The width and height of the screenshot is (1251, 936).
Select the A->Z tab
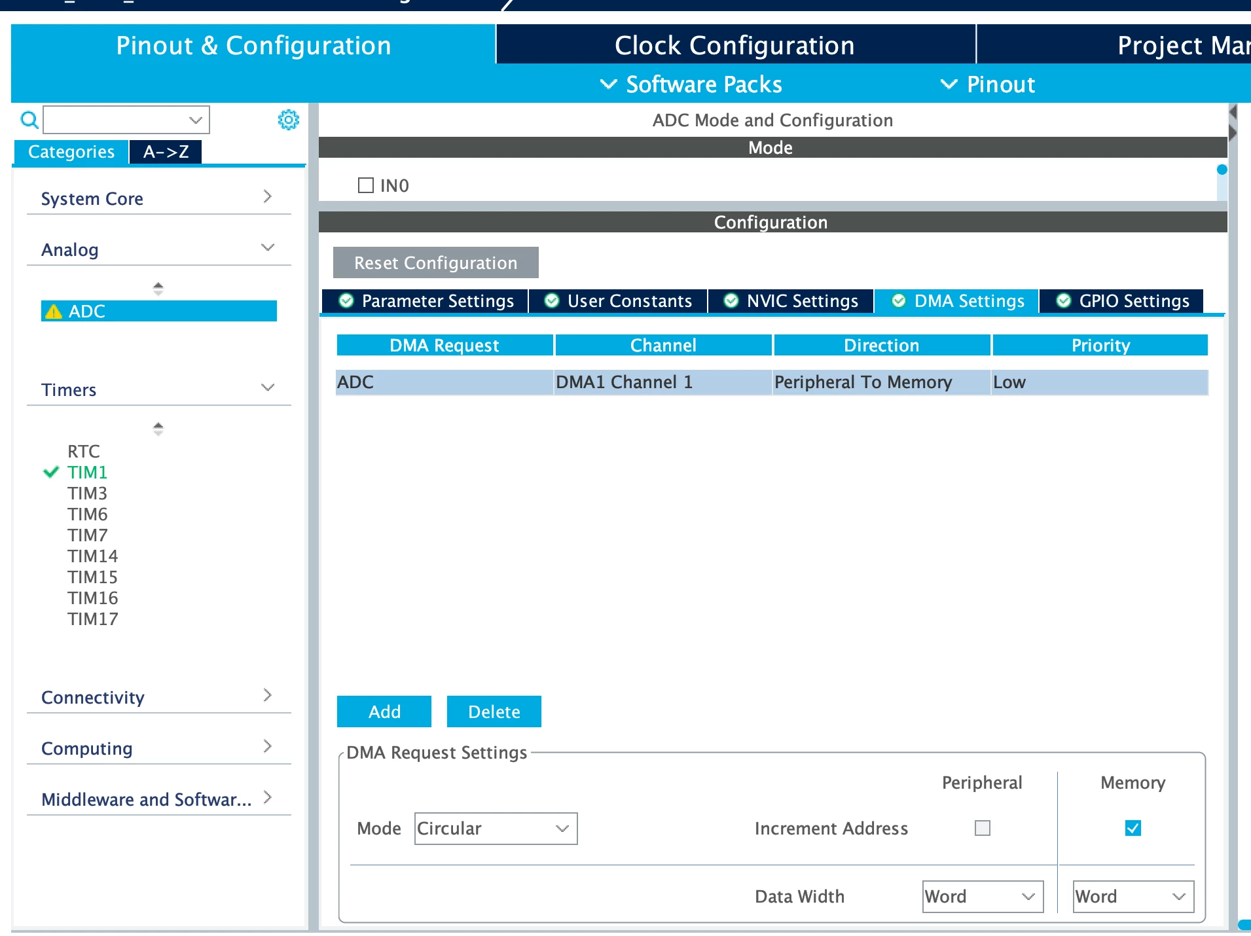166,152
